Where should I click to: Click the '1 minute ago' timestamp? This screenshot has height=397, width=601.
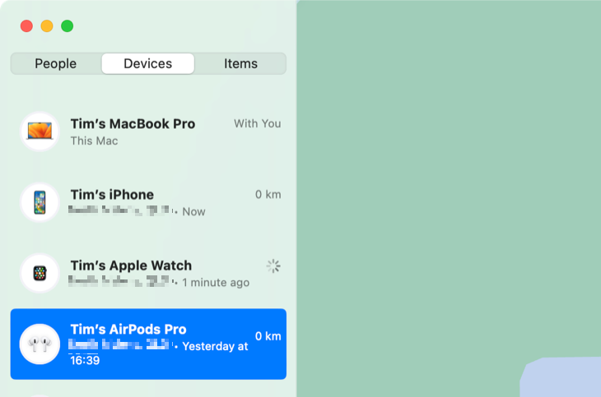point(216,283)
